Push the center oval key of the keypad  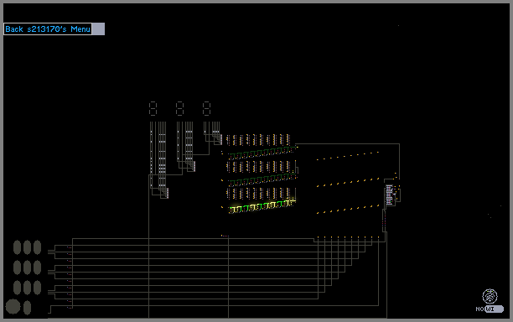point(27,267)
